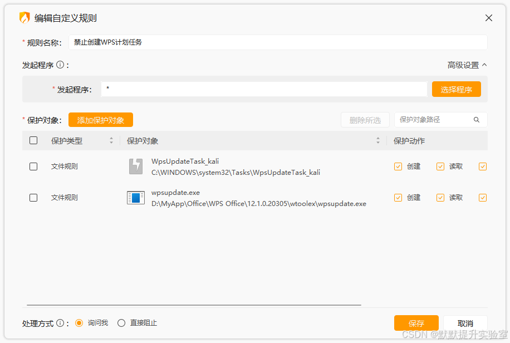
Task: Click the D:\MyApp\Office\WPS Office path text
Action: 259,203
